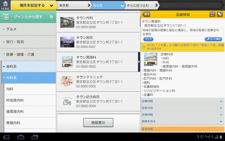225x141 pixels.
Task: Expand the 取扱内容 section
Action: [x=183, y=108]
